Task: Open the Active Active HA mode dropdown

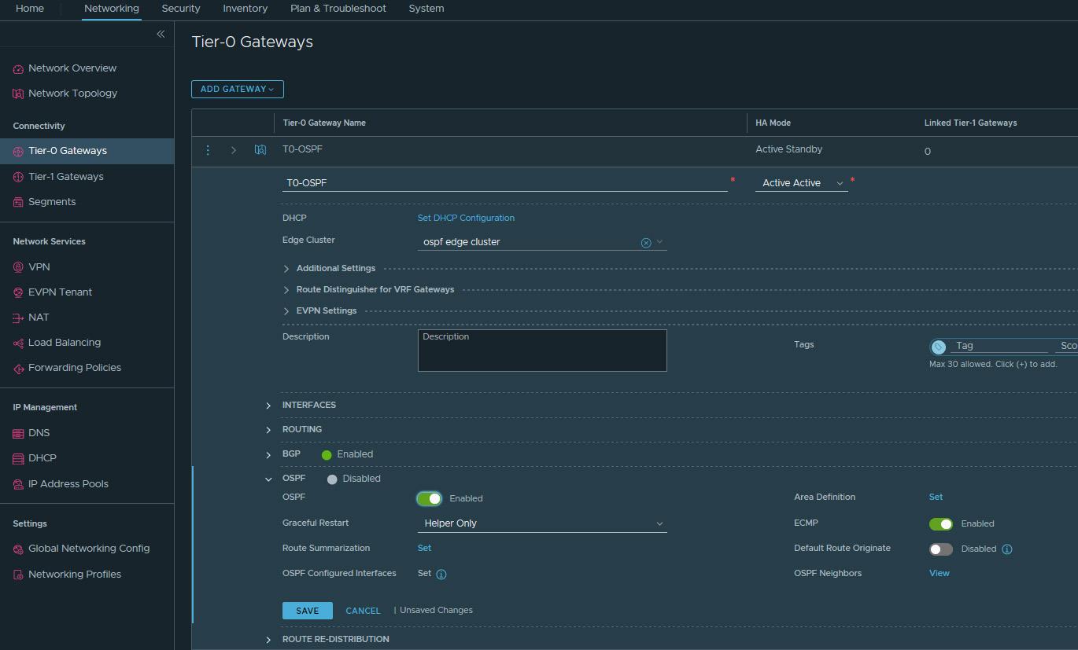Action: coord(802,183)
